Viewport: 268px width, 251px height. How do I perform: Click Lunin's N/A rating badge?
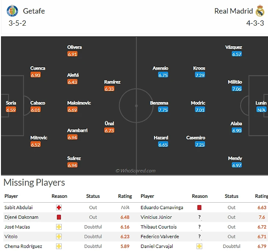(261, 110)
